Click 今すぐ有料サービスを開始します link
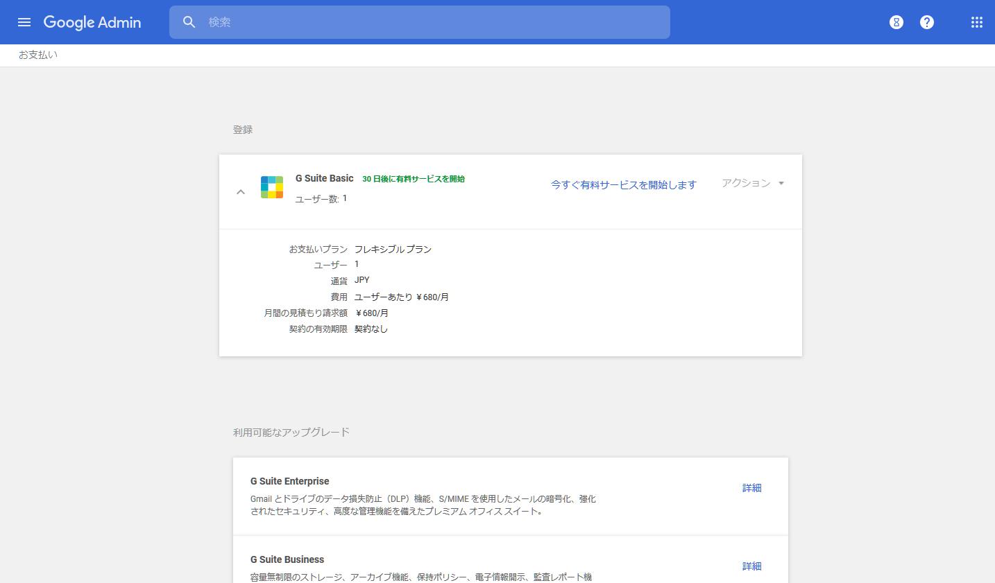This screenshot has width=995, height=583. click(x=624, y=184)
